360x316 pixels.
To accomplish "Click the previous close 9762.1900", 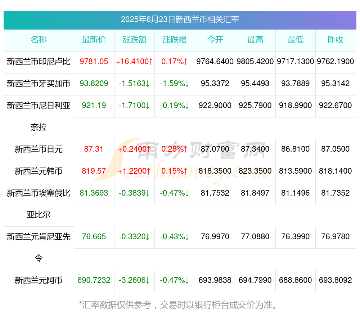I will pyautogui.click(x=336, y=62).
